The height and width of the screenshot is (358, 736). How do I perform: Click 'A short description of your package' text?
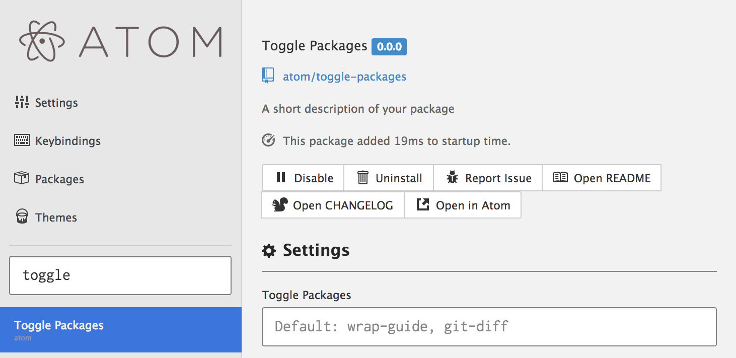click(358, 109)
